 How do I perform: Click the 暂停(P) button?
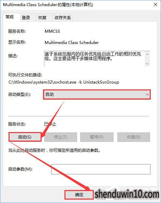point(97,137)
